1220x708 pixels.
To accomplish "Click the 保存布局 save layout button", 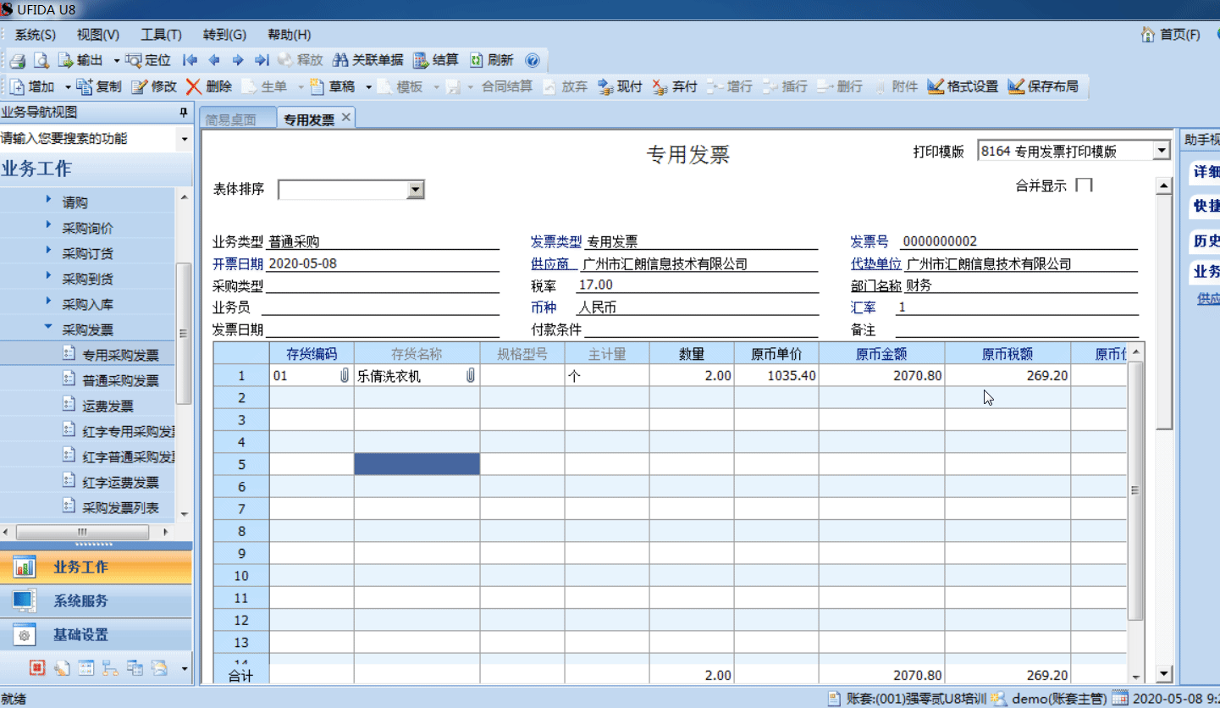I will coord(1043,86).
